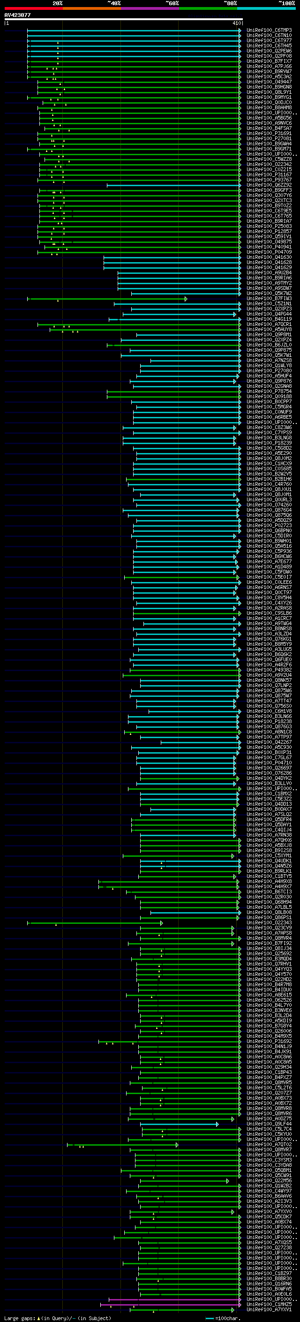The width and height of the screenshot is (300, 1322).
Task: Select hit label UniRef100_A7PJ66
Action: tap(269, 66)
